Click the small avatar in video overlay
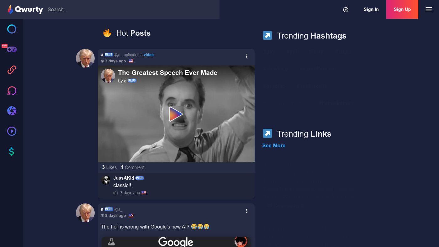This screenshot has width=439, height=247. 108,76
